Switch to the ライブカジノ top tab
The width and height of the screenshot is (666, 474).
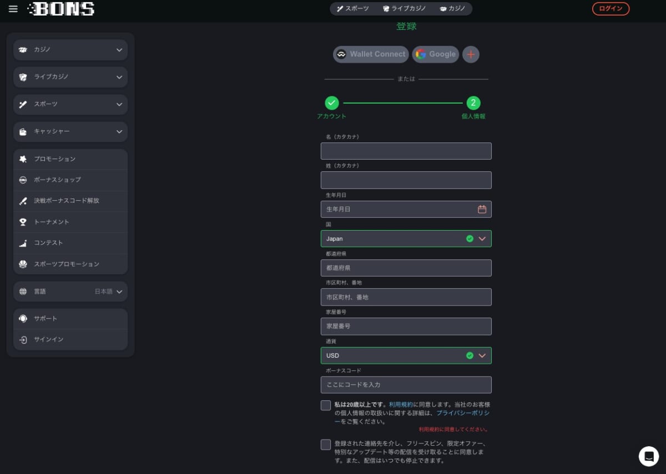click(405, 9)
